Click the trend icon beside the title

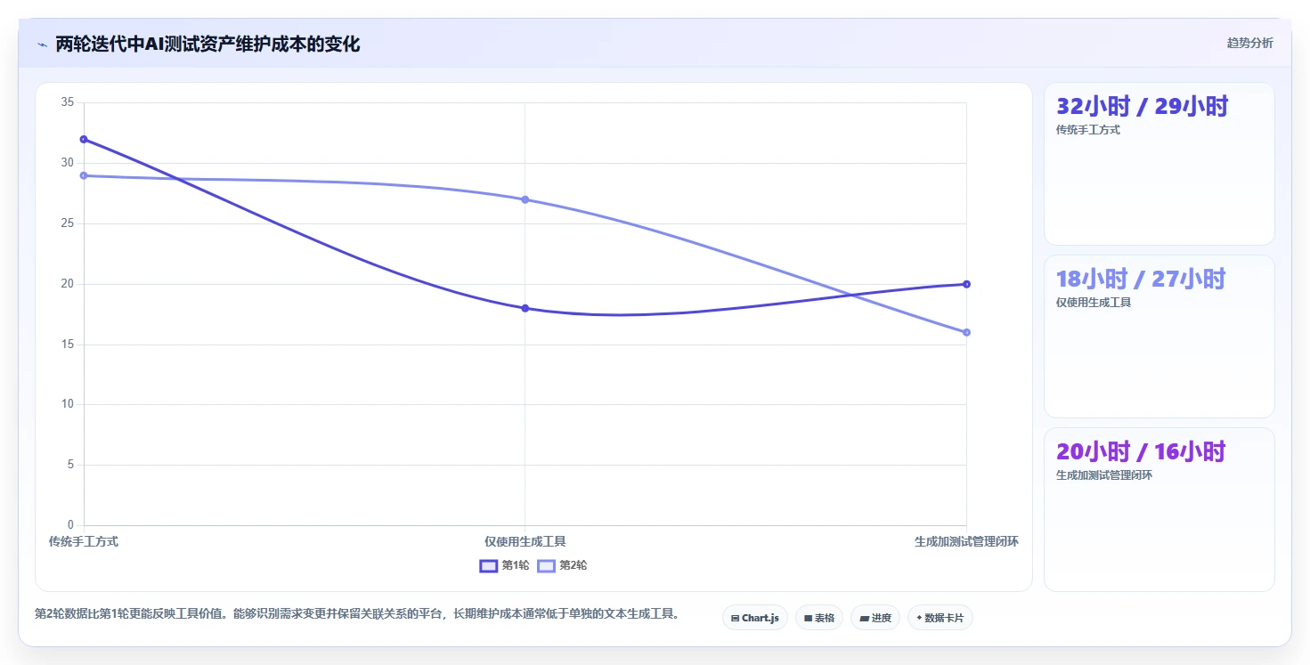pos(42,45)
